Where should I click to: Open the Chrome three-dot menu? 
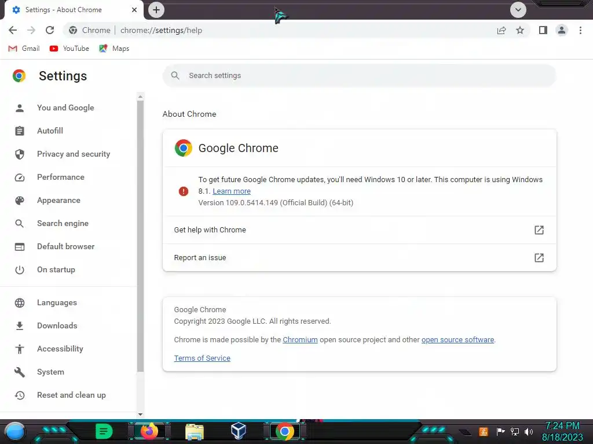580,30
